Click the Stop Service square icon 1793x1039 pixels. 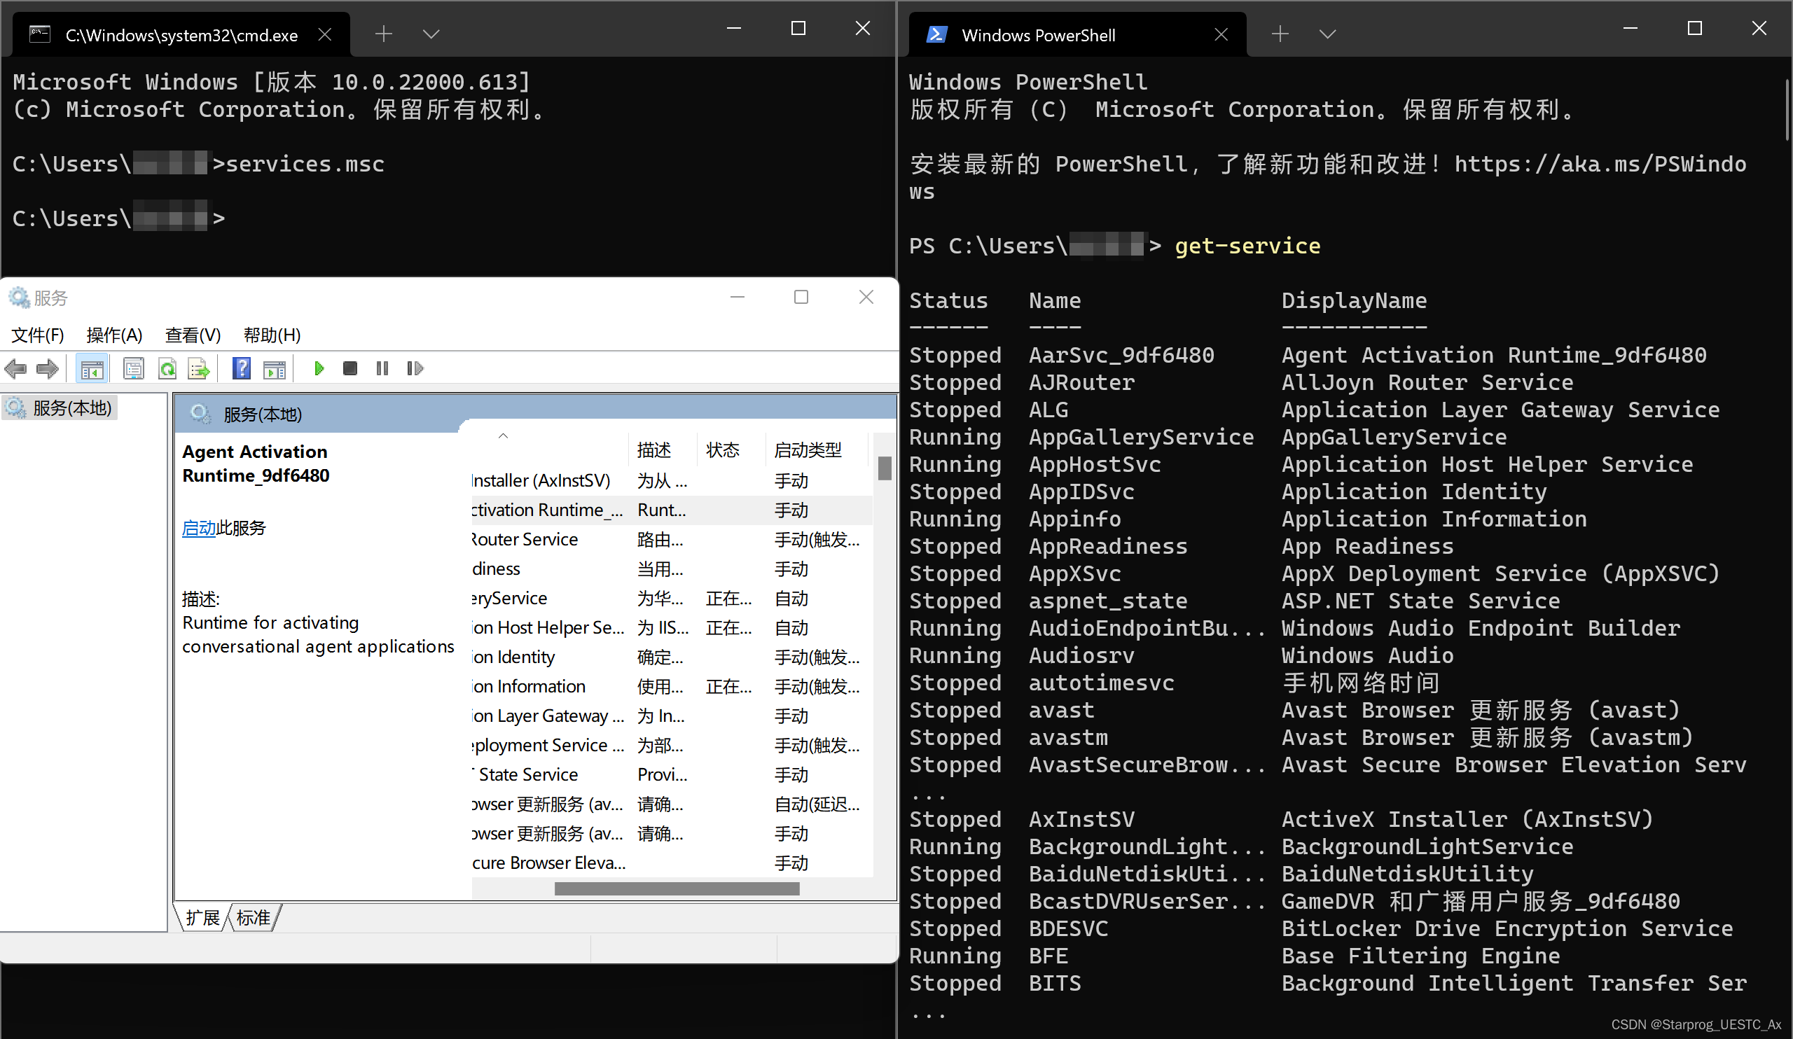349,368
